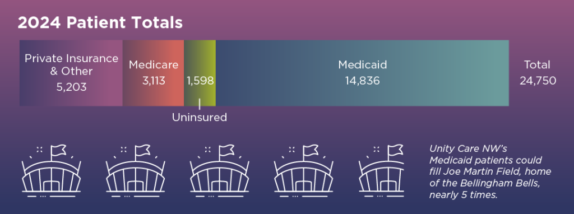
Task: Click the Total 24,750 label
Action: pyautogui.click(x=538, y=73)
